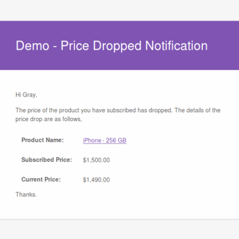Click the 'price drop are as follows' line
This screenshot has width=239, height=239.
(49, 119)
